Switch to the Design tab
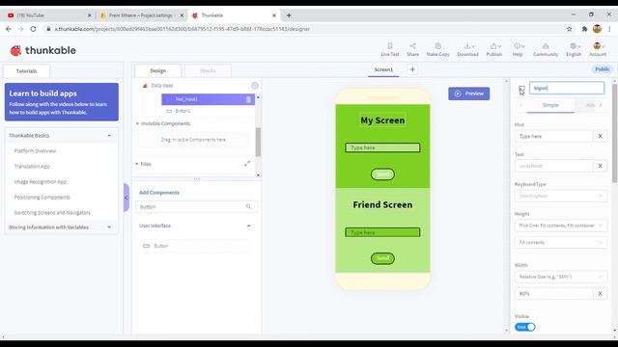618x347 pixels. (x=158, y=70)
